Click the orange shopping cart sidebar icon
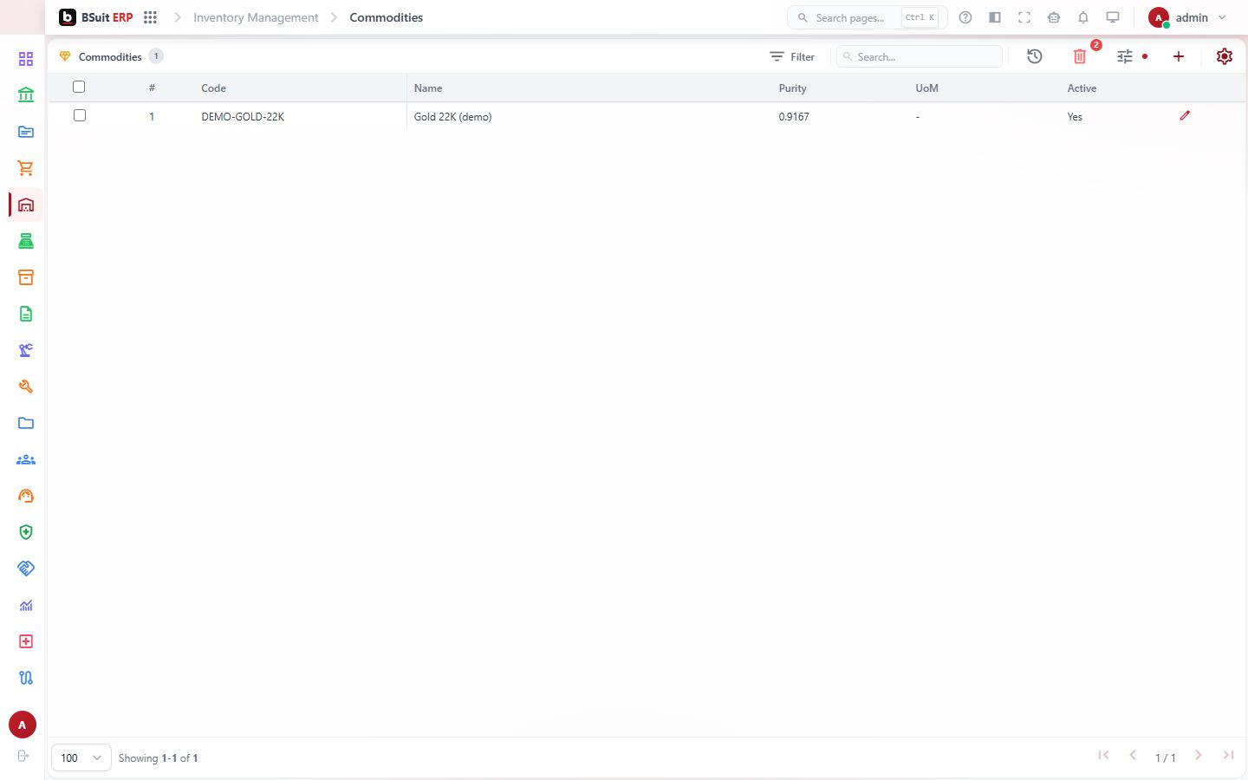Image resolution: width=1248 pixels, height=780 pixels. pos(26,168)
